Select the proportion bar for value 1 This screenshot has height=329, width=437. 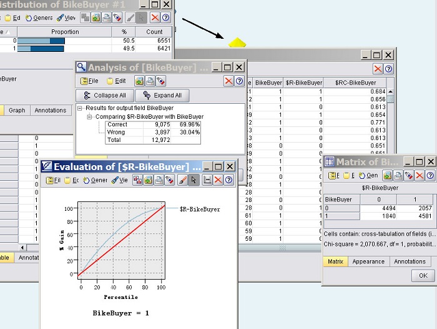pos(41,49)
